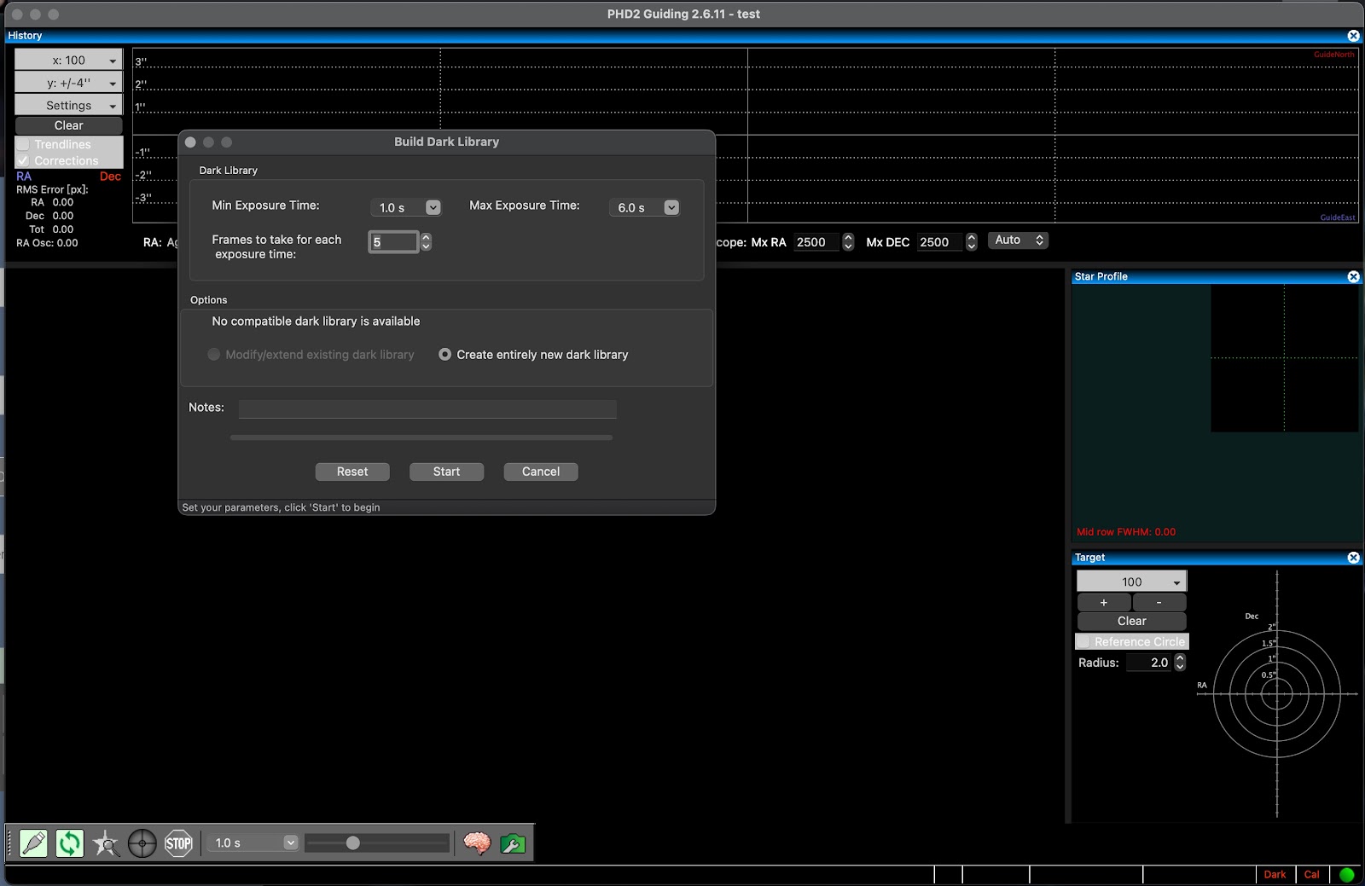Click Clear in the Target panel
The image size is (1365, 886).
coord(1131,621)
